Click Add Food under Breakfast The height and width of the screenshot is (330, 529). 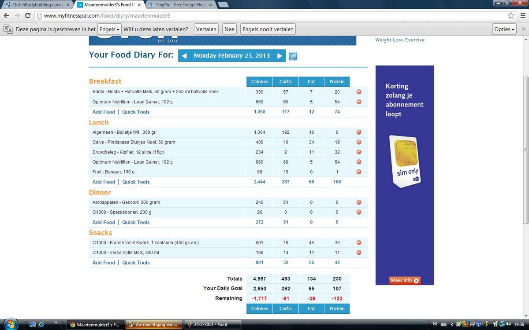104,112
